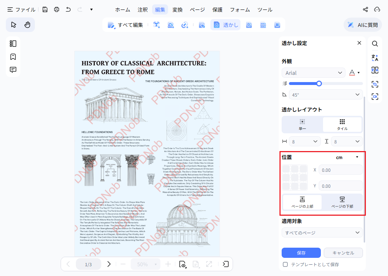Switch to the 注釈 tab
This screenshot has width=388, height=276.
(143, 10)
